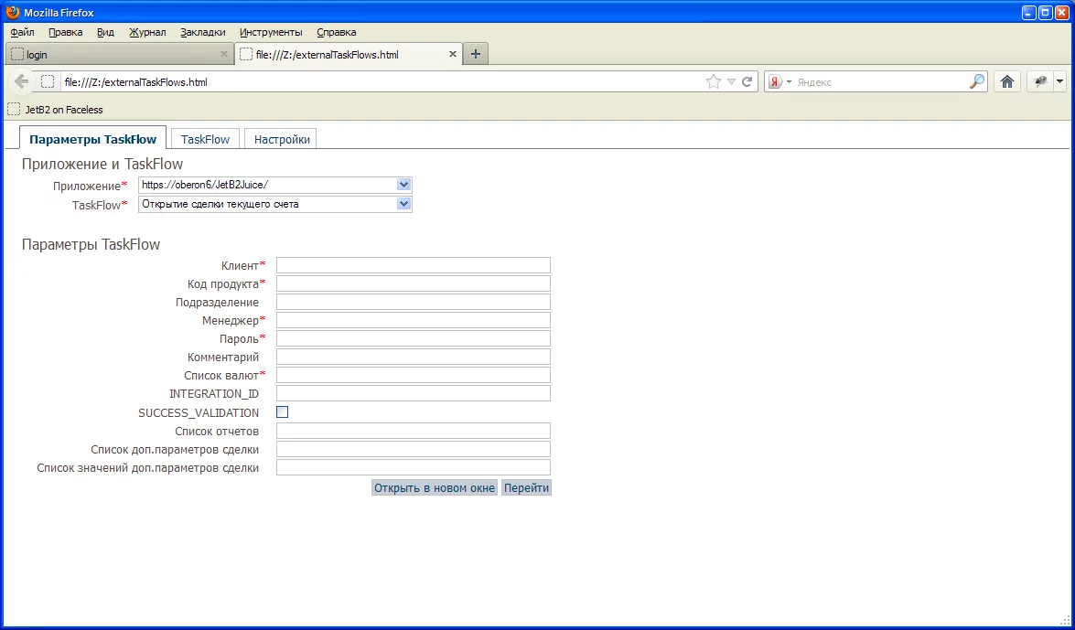Click the magnifier search icon
The width and height of the screenshot is (1075, 630).
point(976,81)
